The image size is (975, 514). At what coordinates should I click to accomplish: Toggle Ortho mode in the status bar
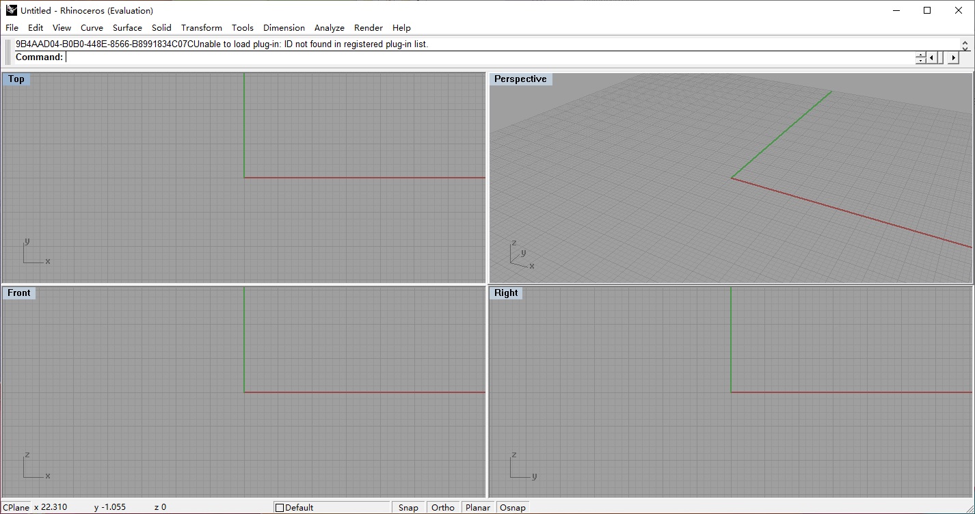(x=443, y=507)
